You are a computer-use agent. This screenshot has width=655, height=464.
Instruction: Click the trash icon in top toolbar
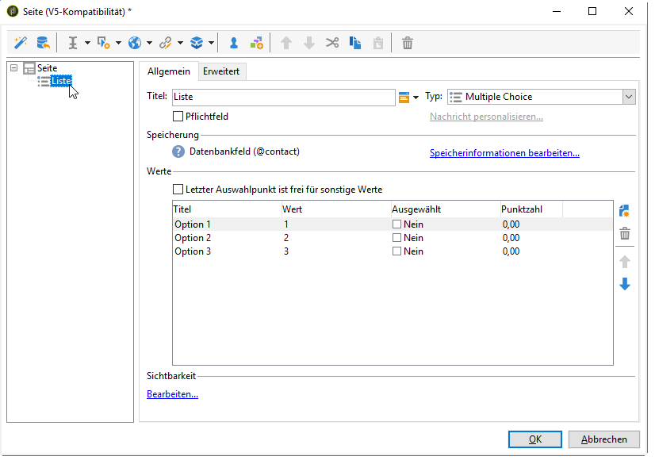coord(407,43)
